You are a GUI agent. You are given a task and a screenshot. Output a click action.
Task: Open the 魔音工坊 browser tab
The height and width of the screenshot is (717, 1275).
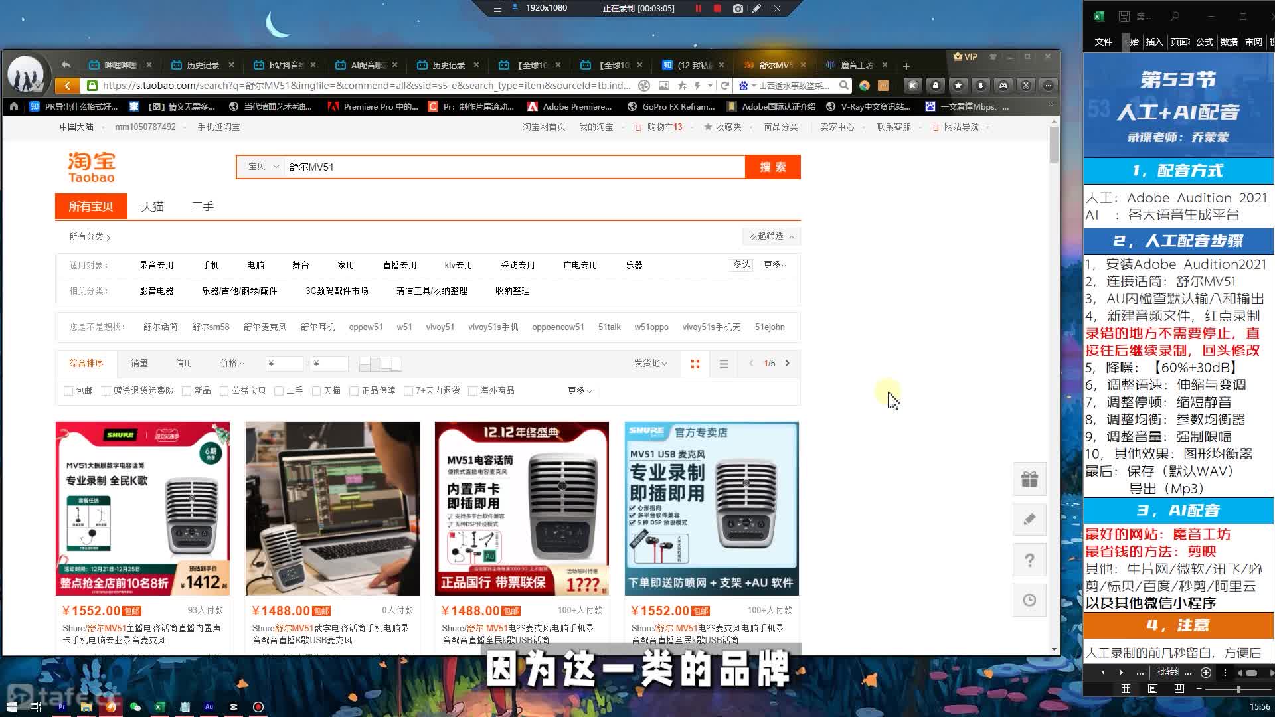point(857,65)
